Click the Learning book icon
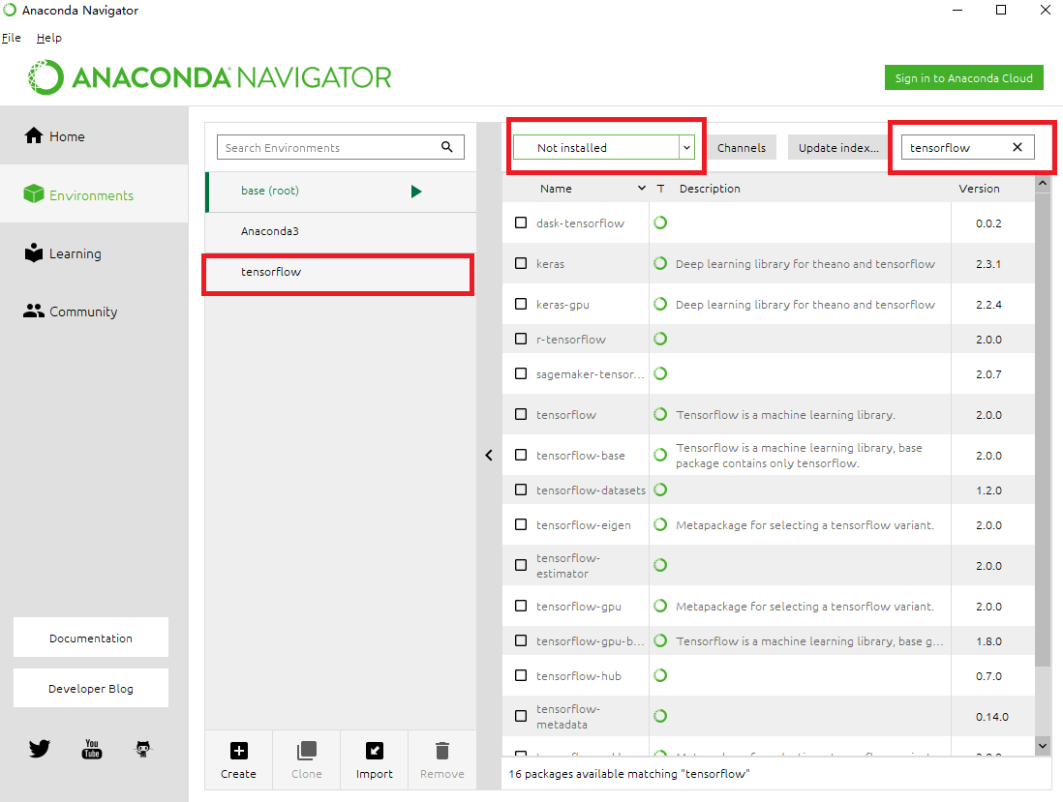The height and width of the screenshot is (802, 1063). pyautogui.click(x=33, y=252)
